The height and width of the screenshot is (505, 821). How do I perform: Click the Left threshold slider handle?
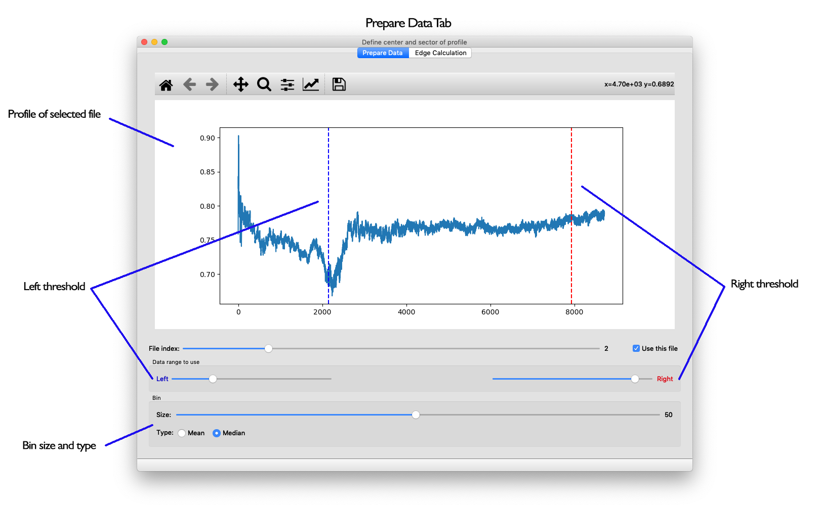(x=213, y=379)
